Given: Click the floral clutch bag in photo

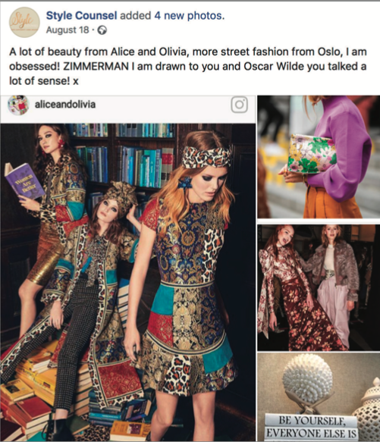Looking at the screenshot, I should coord(312,154).
